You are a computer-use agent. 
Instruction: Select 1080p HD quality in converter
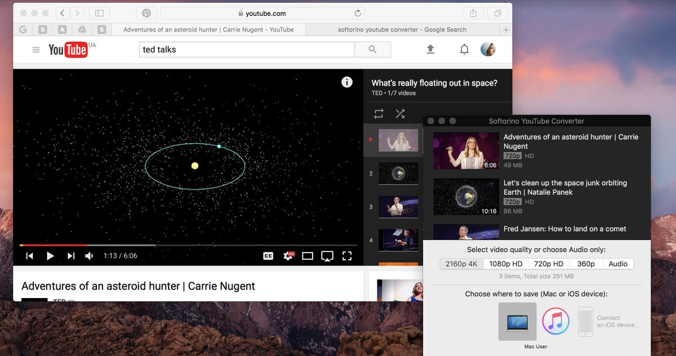point(506,264)
